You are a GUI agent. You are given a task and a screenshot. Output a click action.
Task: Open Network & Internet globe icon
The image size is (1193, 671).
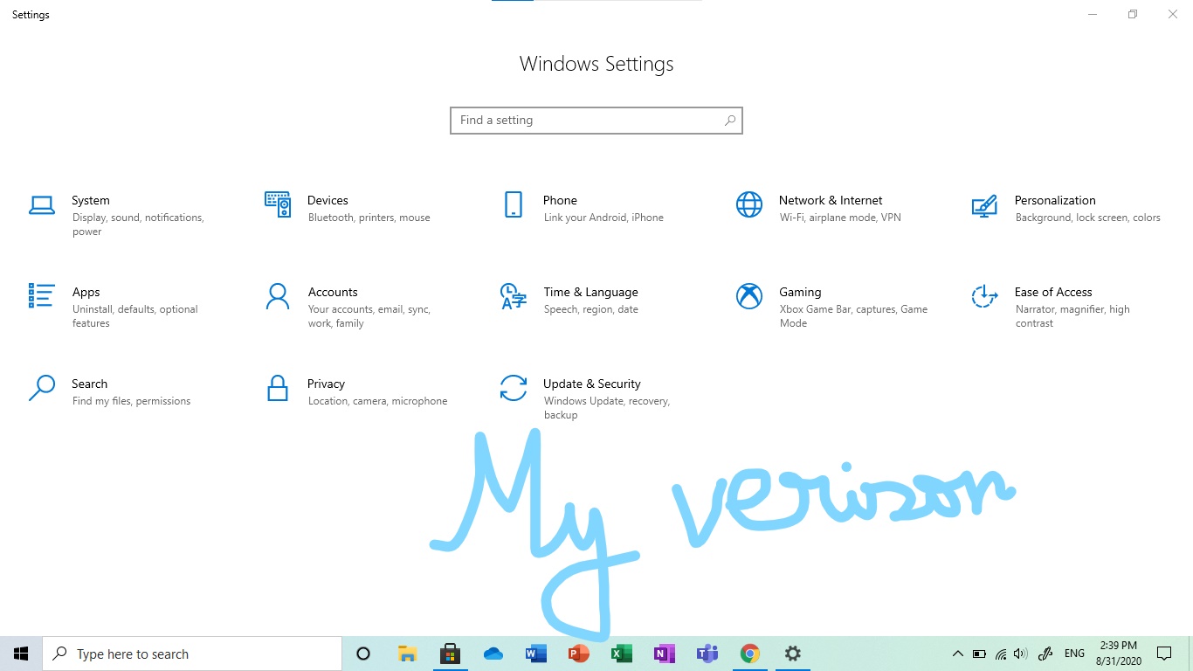pyautogui.click(x=749, y=204)
